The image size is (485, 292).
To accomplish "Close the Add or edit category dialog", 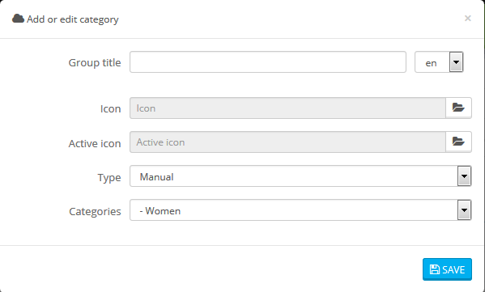I will [x=467, y=19].
